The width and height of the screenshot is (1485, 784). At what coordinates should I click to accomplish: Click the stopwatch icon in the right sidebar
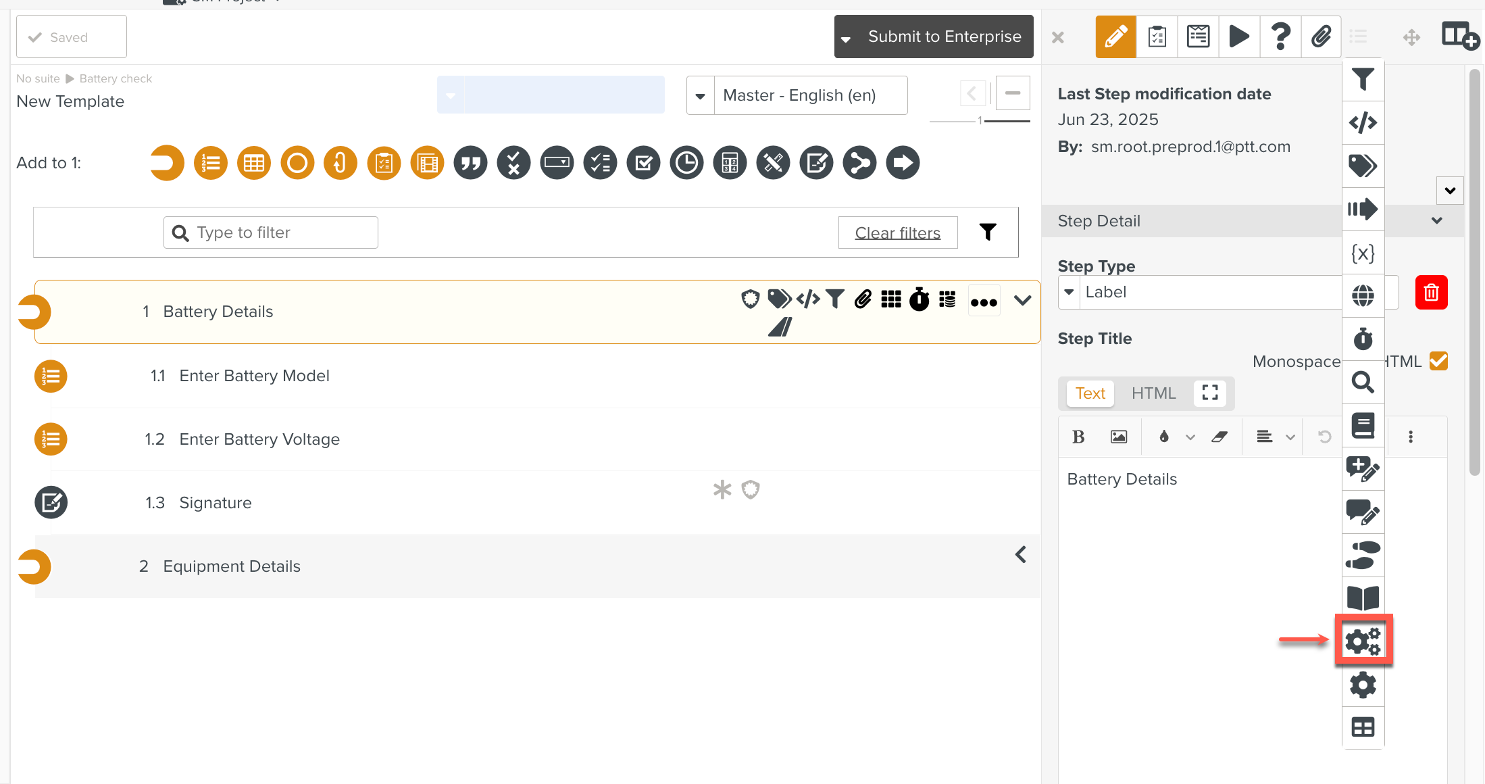pyautogui.click(x=1363, y=339)
